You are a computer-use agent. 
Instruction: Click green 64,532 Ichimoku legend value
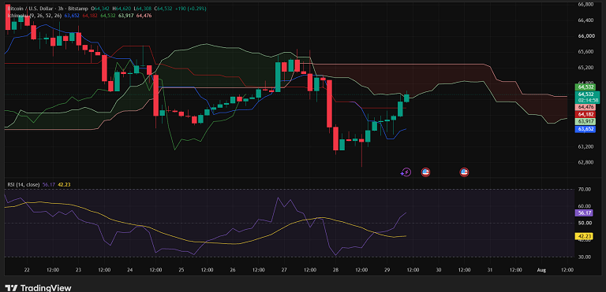108,16
